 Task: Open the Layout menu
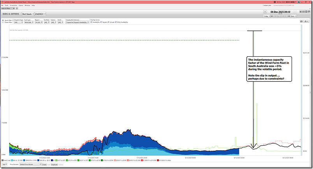(21, 5)
